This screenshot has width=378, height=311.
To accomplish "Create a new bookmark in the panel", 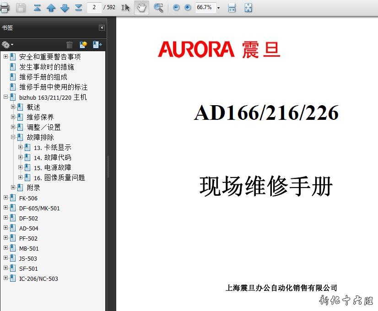I will point(83,44).
